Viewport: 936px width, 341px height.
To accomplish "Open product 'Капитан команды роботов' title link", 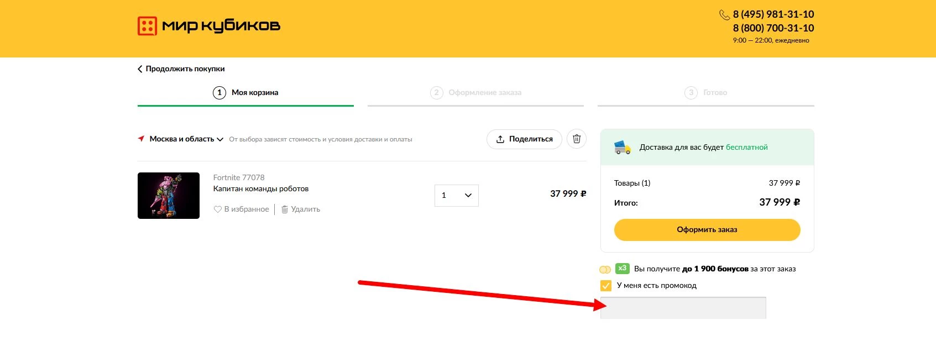I will [x=260, y=189].
